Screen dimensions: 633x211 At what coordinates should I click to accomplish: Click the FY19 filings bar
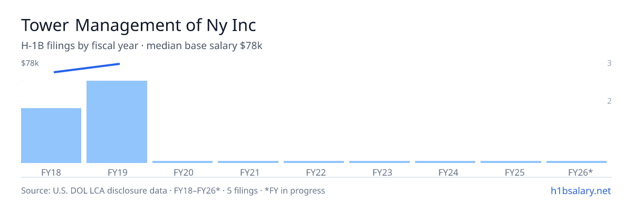click(117, 122)
